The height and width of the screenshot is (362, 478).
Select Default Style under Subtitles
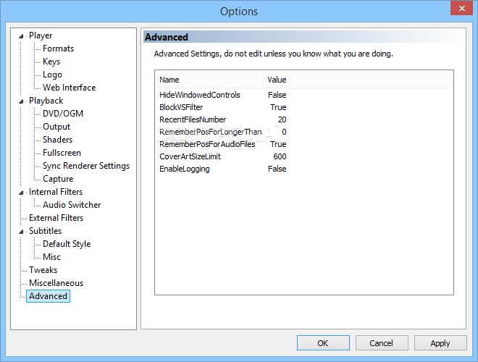[67, 244]
